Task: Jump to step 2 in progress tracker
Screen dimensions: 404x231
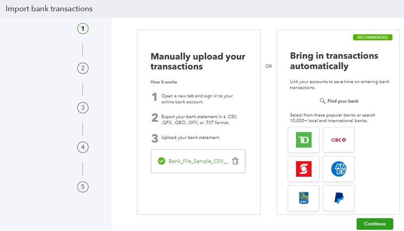Action: coord(83,68)
